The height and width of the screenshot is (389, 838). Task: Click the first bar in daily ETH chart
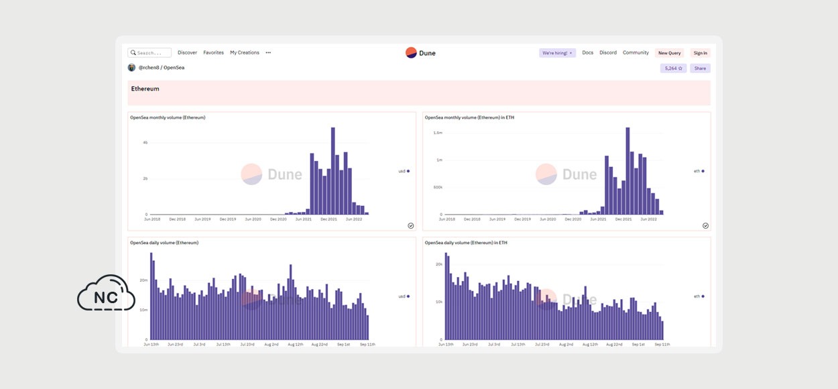tap(446, 297)
